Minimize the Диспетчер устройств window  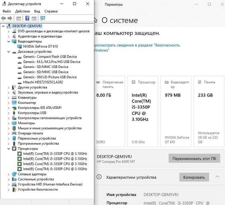[62, 4]
